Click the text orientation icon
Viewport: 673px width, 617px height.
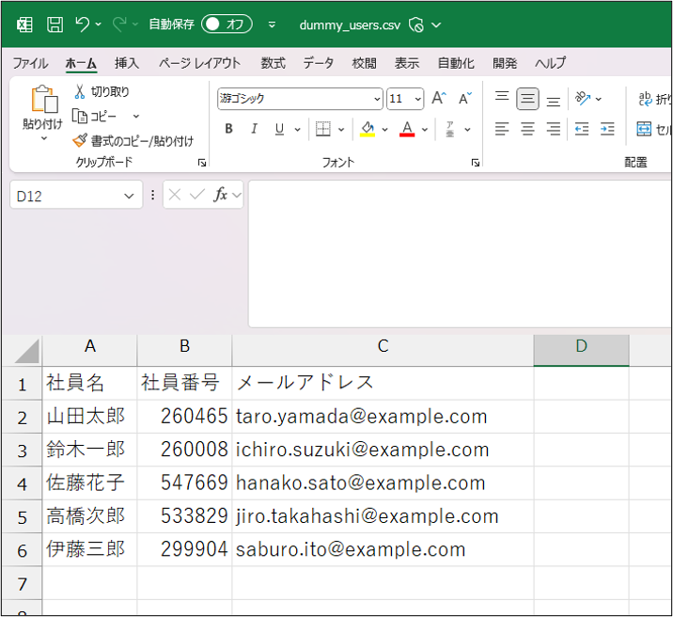[583, 99]
